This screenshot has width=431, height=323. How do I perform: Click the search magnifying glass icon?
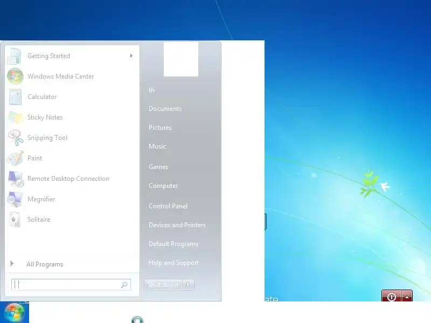tap(124, 285)
